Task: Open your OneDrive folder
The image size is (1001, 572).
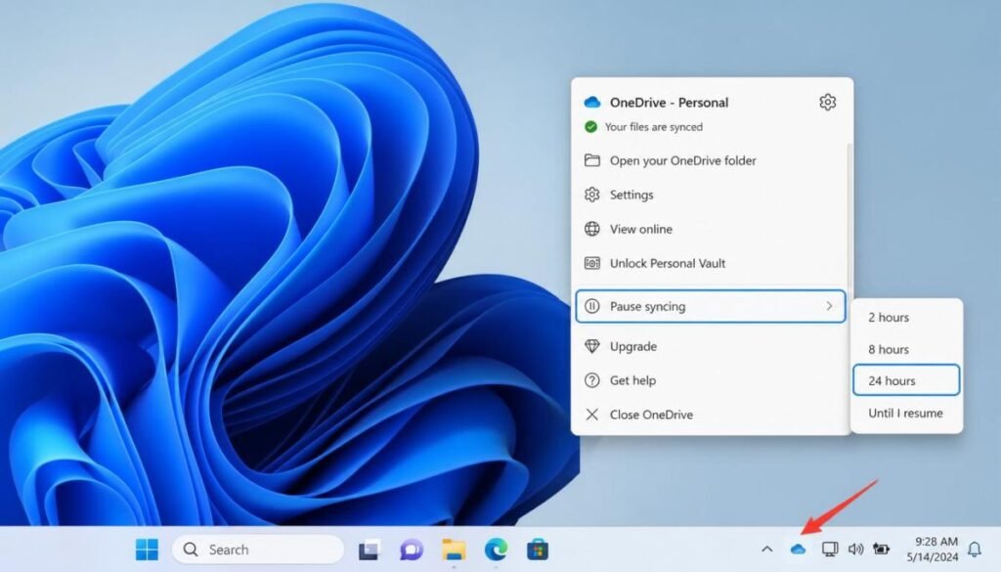Action: [711, 160]
